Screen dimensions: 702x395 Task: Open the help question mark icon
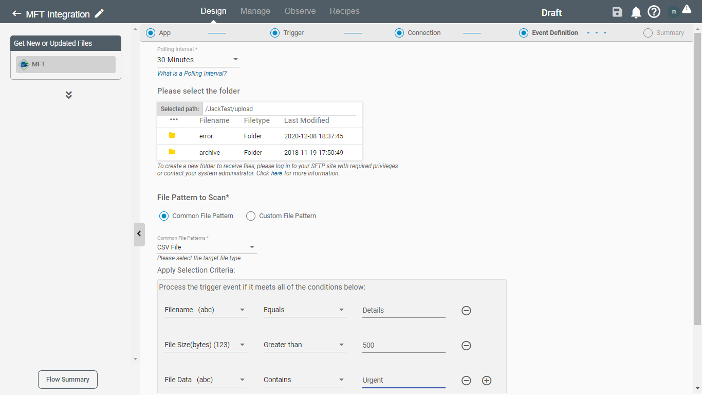[x=654, y=12]
